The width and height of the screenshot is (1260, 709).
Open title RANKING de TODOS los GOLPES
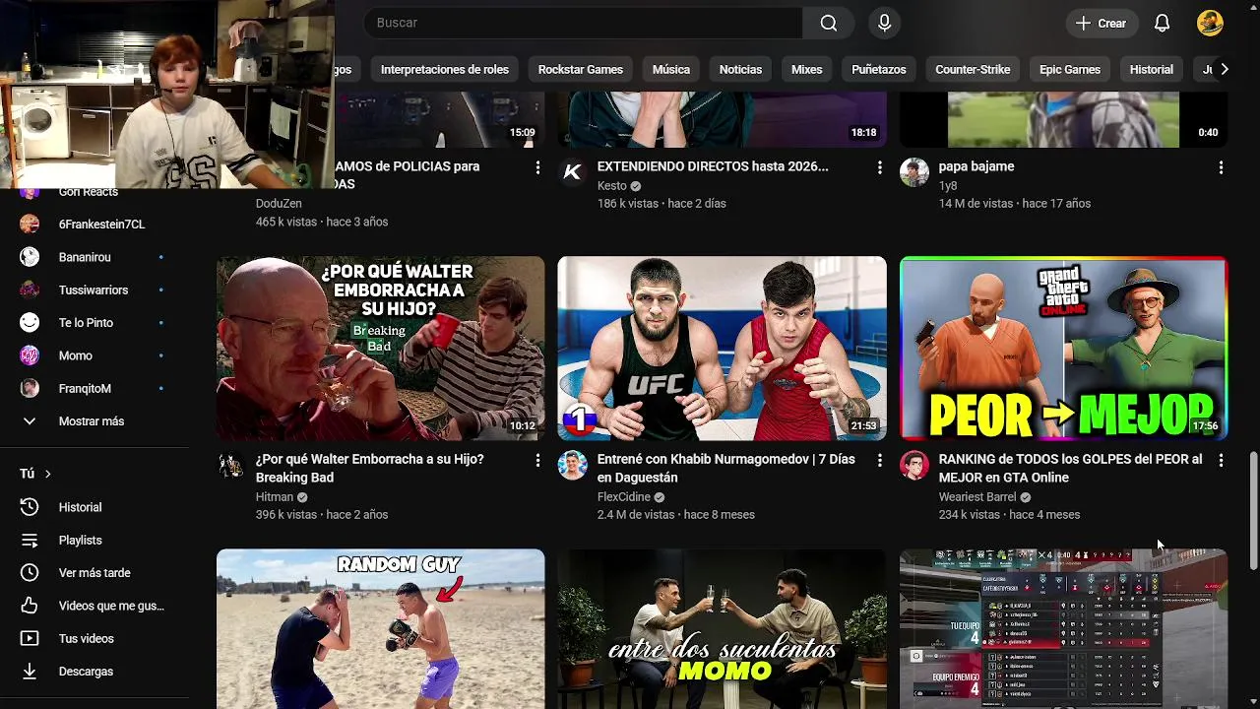point(1070,468)
